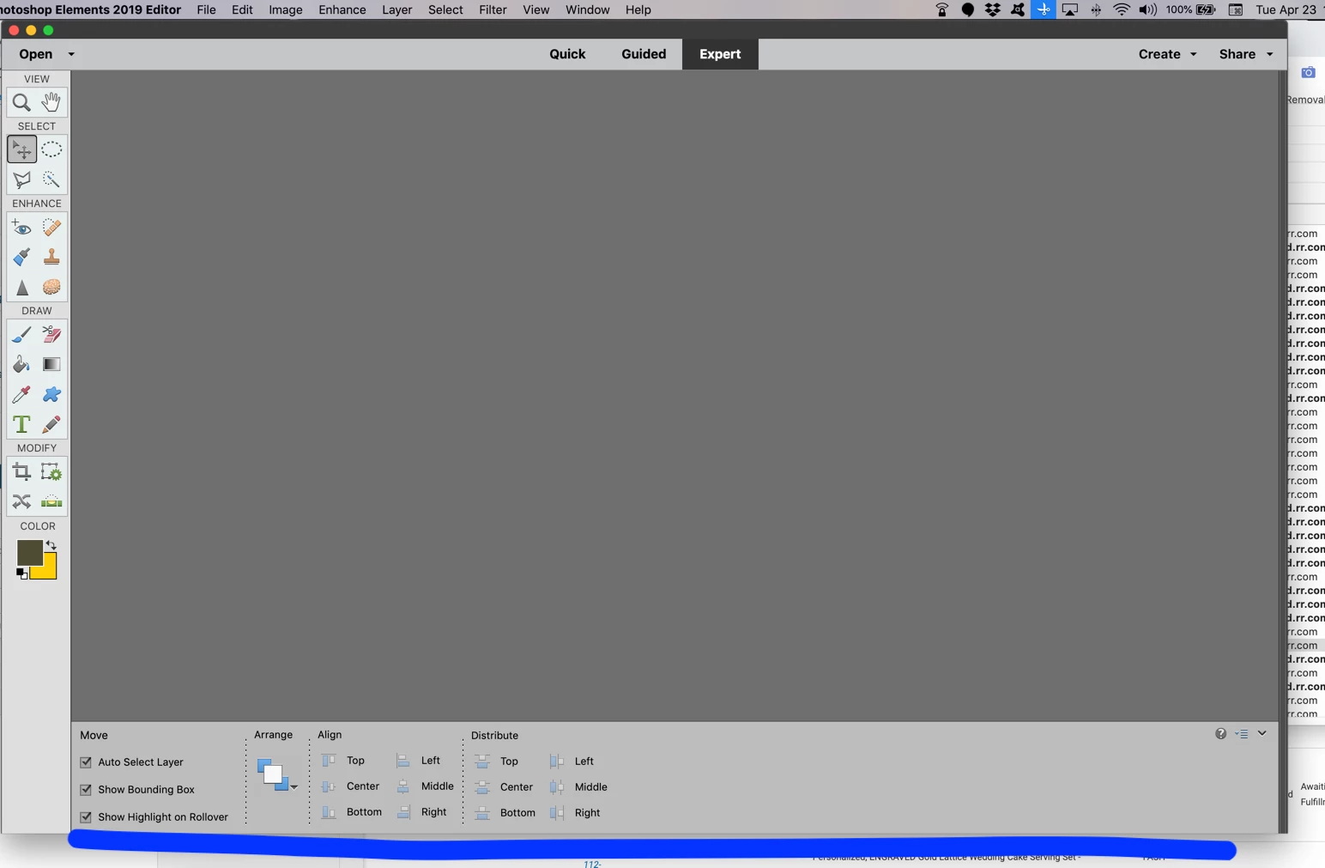The height and width of the screenshot is (868, 1325).
Task: Open the Window menu
Action: coord(587,9)
